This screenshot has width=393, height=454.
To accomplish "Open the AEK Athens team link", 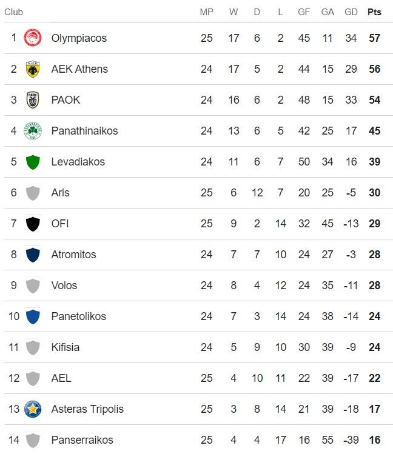I will pos(79,69).
